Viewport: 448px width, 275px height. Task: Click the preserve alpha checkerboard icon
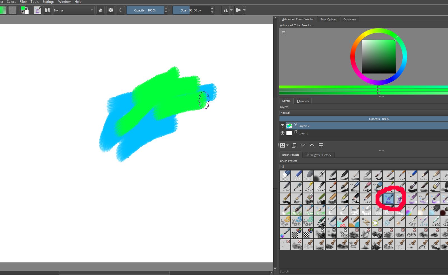(111, 10)
